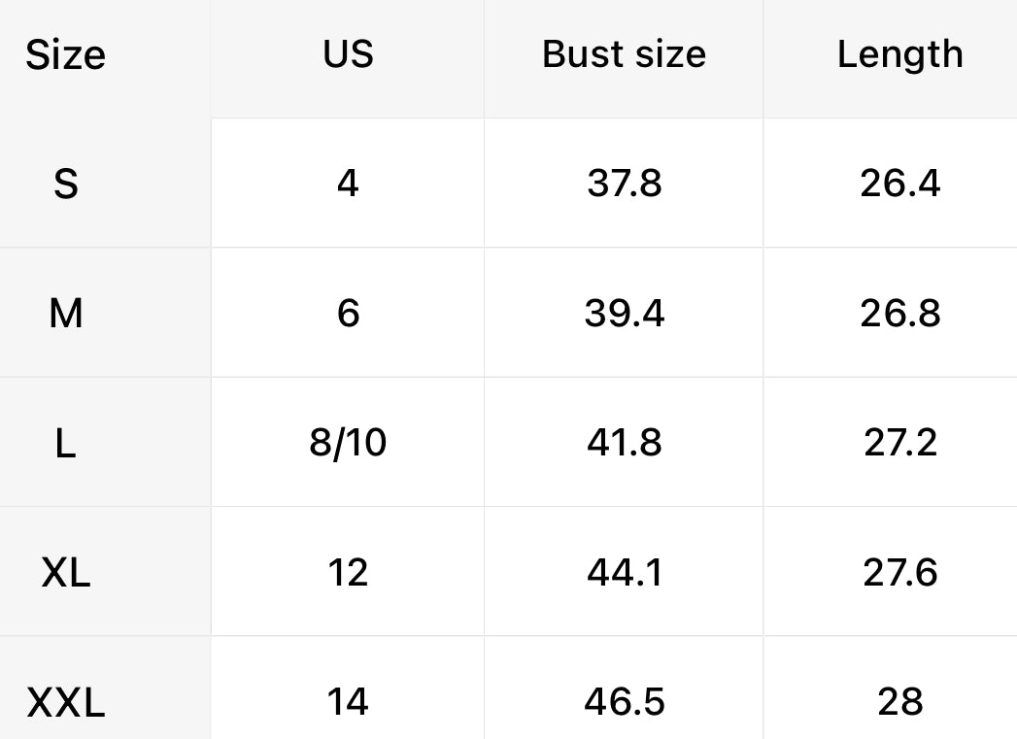Click the XXL size row label
This screenshot has width=1017, height=739.
point(65,702)
